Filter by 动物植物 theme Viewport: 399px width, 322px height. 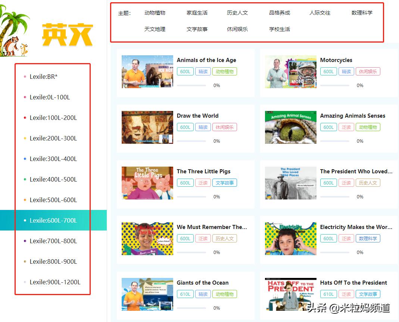tap(155, 13)
